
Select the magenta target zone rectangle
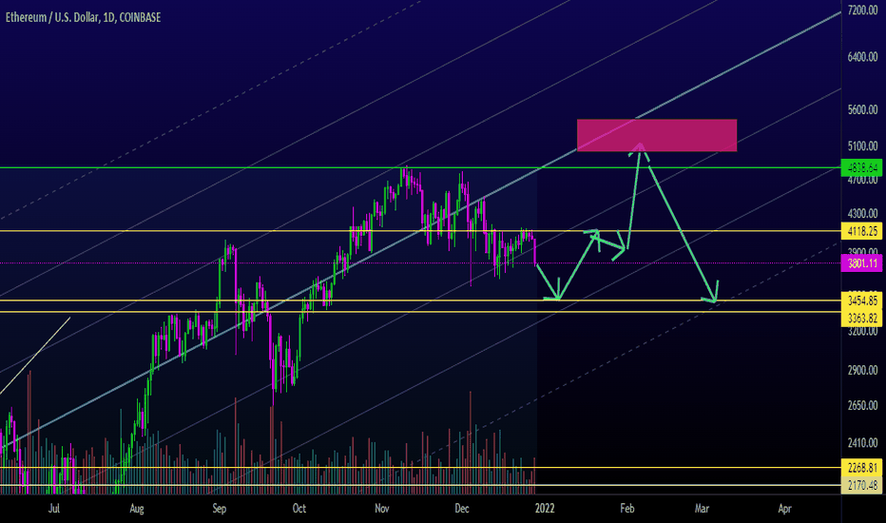pos(657,135)
